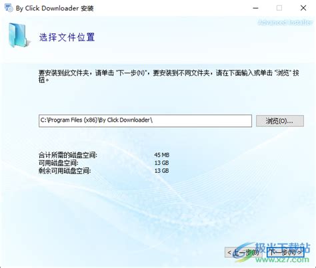The image size is (316, 268).
Task: Go back with the 上一步(B) button
Action: pyautogui.click(x=243, y=252)
